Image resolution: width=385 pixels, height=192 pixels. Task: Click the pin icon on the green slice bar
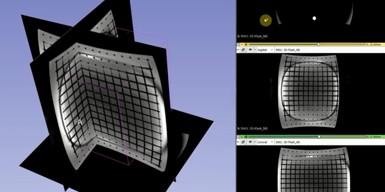(x=238, y=137)
